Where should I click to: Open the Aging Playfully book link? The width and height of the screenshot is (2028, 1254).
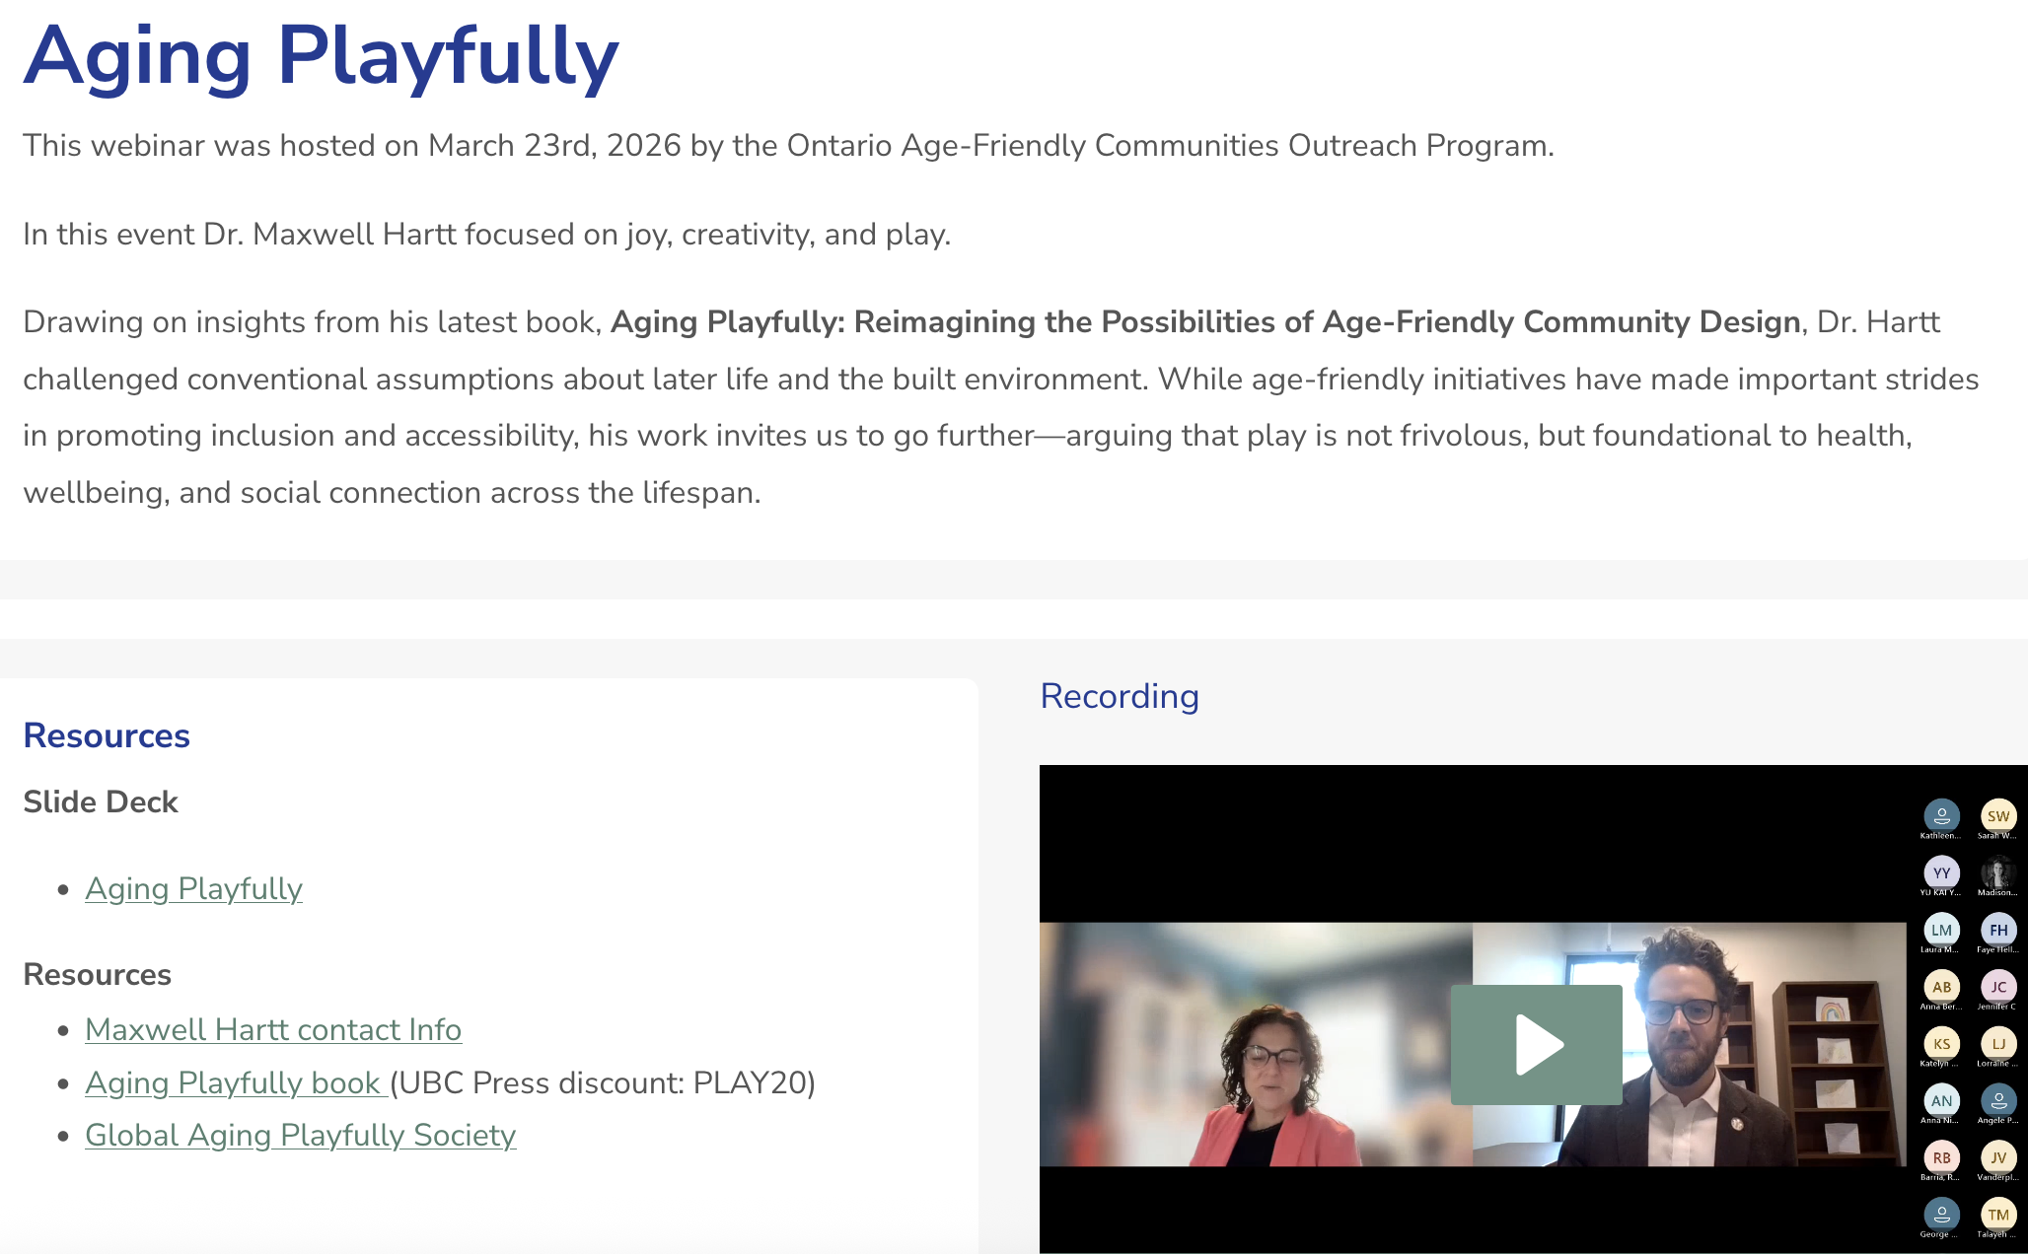234,1082
